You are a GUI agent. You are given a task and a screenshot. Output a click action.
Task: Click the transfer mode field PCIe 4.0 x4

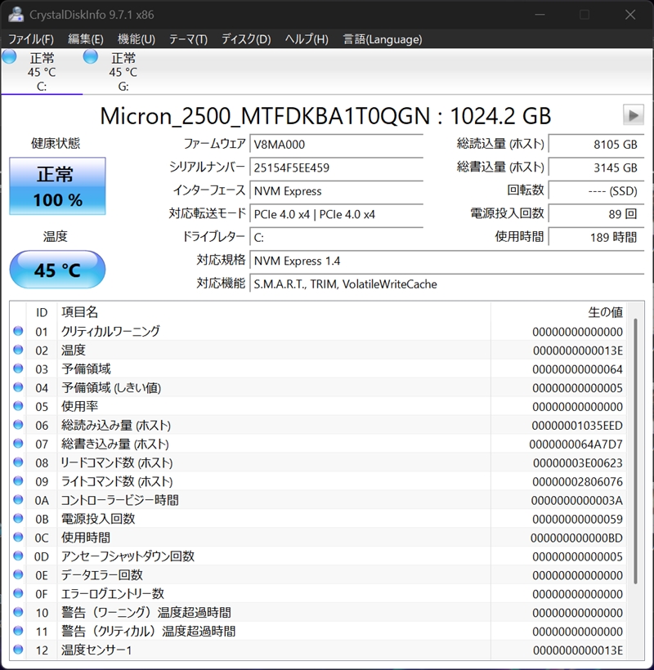point(337,214)
